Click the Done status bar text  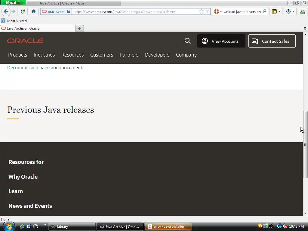coord(5,219)
